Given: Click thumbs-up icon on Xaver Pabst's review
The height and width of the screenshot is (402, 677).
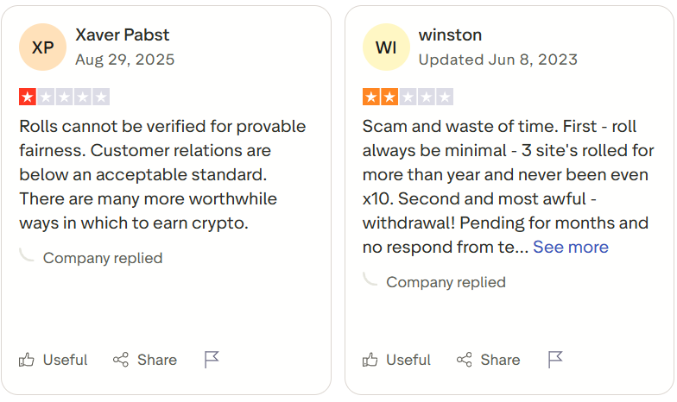Looking at the screenshot, I should coord(28,360).
